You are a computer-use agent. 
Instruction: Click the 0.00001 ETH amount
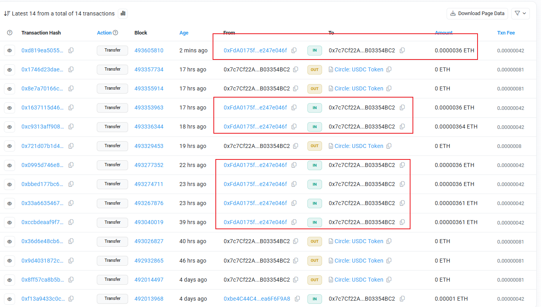click(451, 299)
